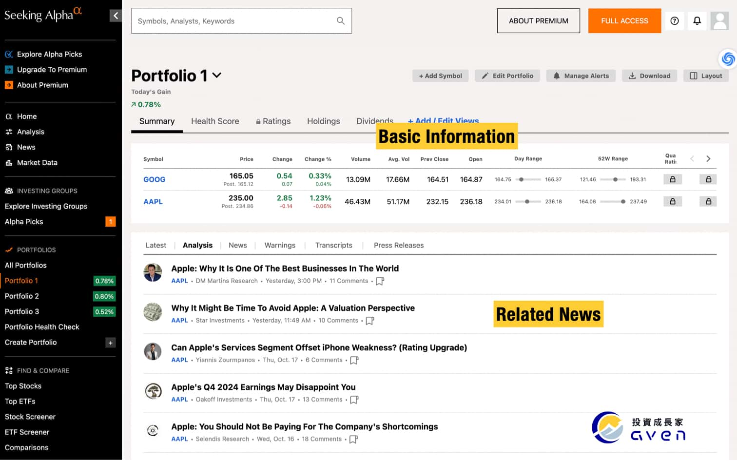Click the orange Full Access button
Screen dimensions: 737x461
[x=624, y=21]
